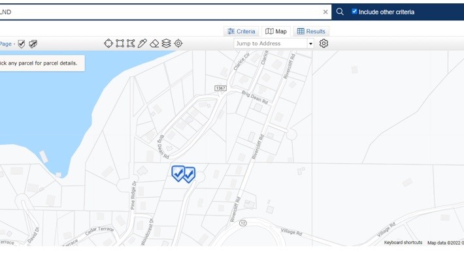464x261 pixels.
Task: Click the locate target crosshair icon
Action: pos(178,44)
